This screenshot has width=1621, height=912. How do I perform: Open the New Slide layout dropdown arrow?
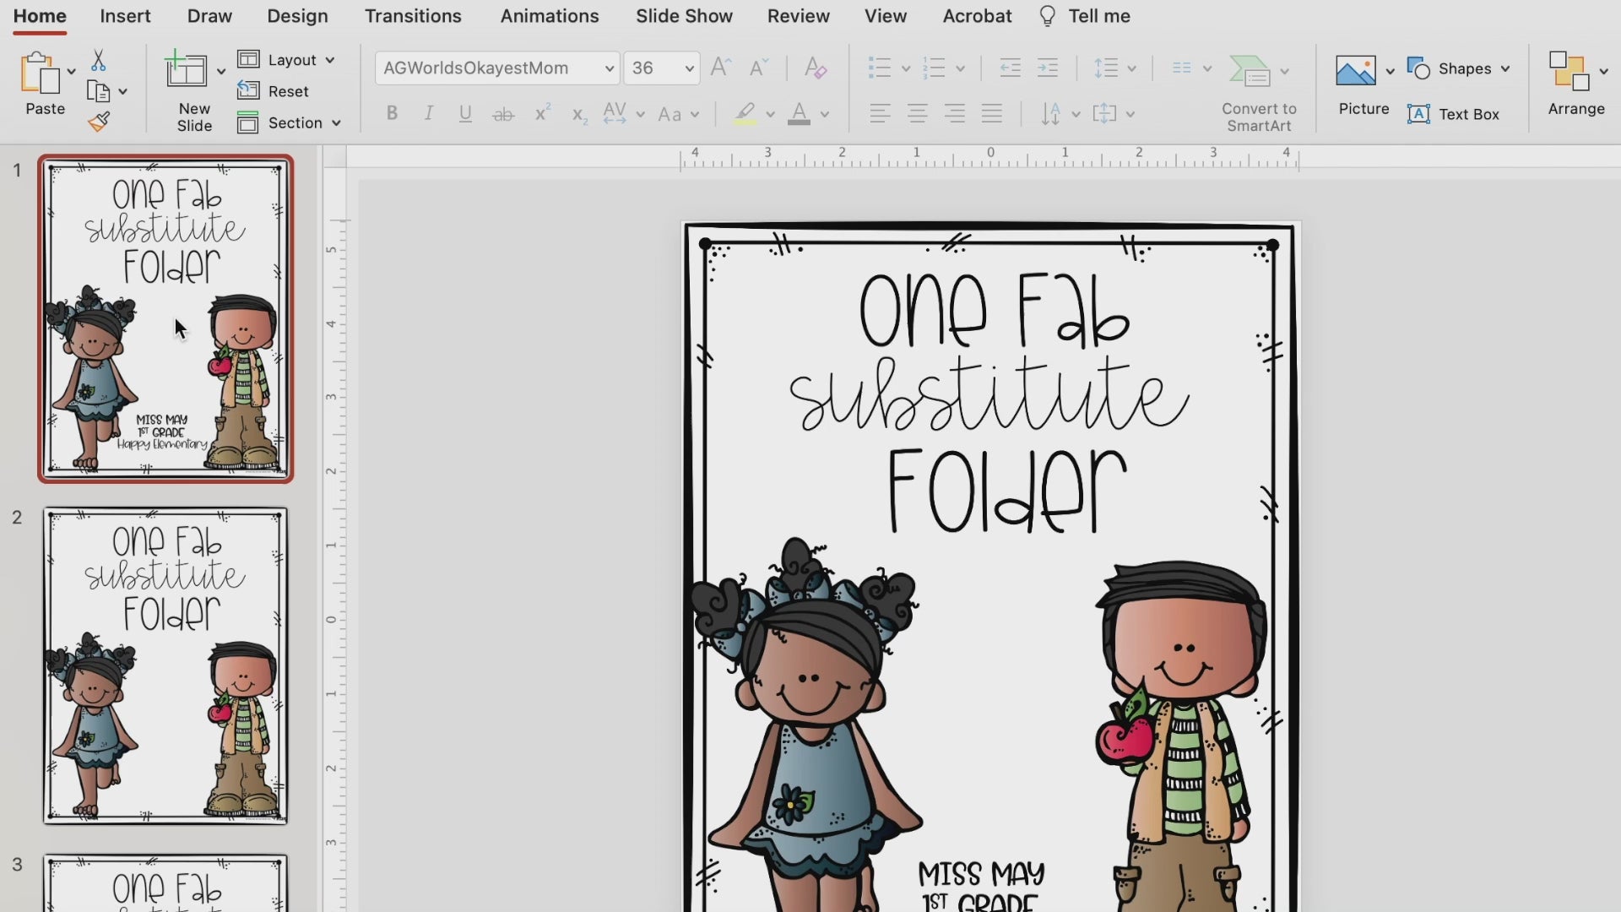221,72
